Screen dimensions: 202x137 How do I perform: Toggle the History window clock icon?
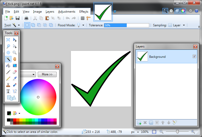click(x=171, y=11)
